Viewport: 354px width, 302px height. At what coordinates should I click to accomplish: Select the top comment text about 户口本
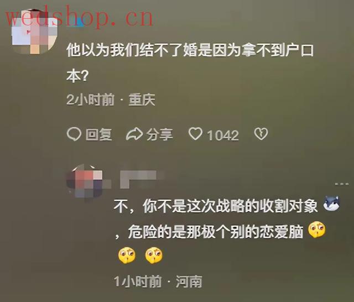coord(190,63)
